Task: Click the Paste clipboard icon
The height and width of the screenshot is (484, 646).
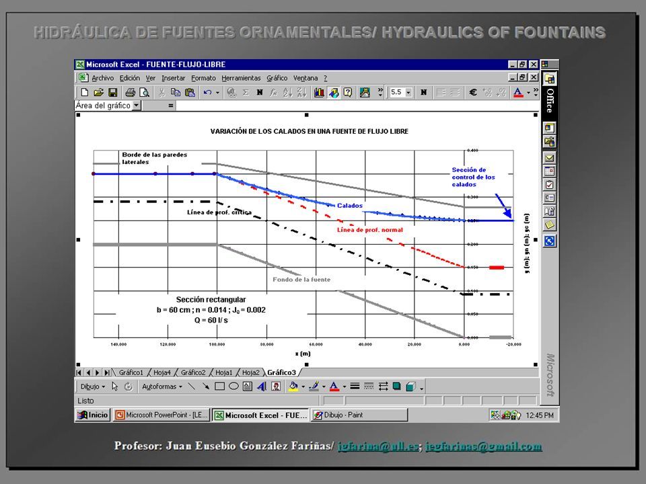Action: tap(190, 93)
